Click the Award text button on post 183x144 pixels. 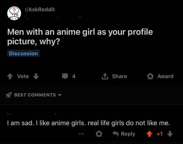click(165, 76)
